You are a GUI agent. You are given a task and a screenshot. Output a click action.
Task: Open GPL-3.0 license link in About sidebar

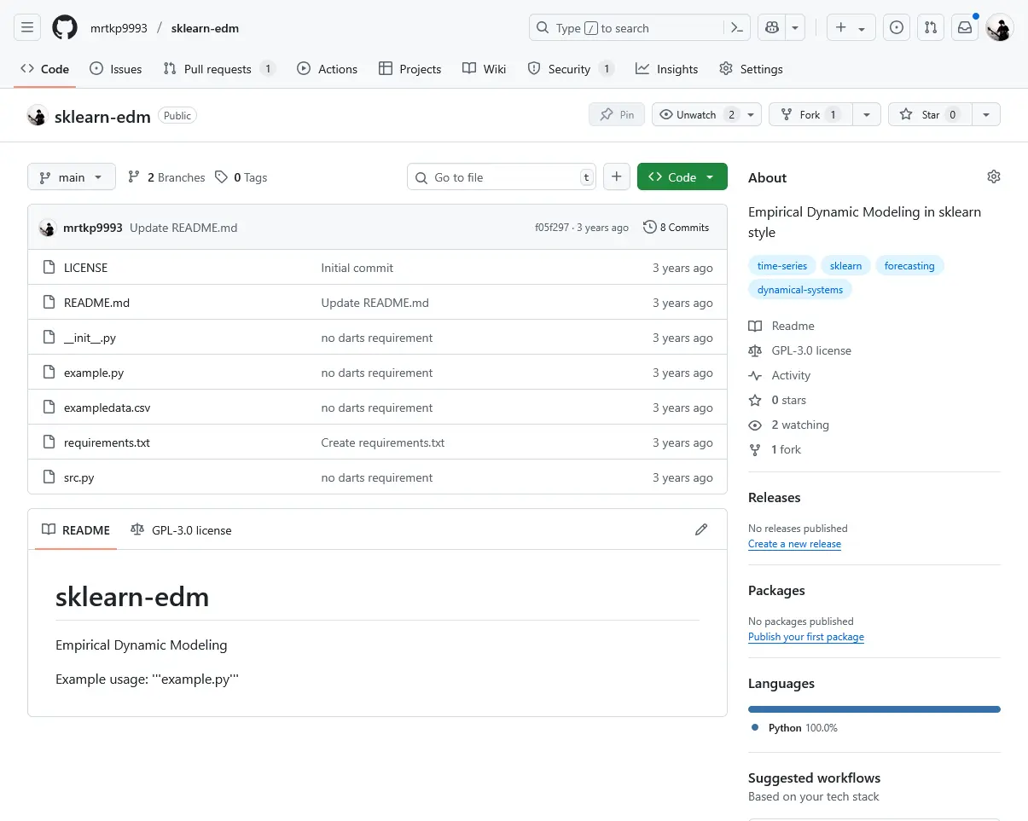800,350
